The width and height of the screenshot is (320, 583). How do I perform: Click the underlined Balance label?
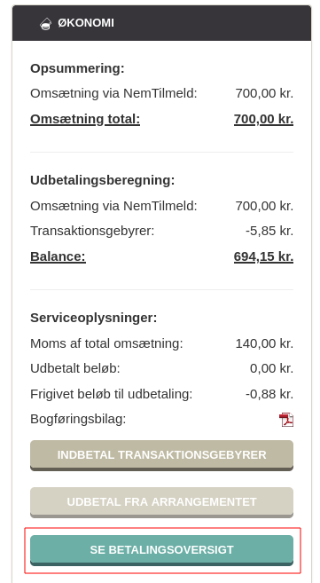click(58, 256)
